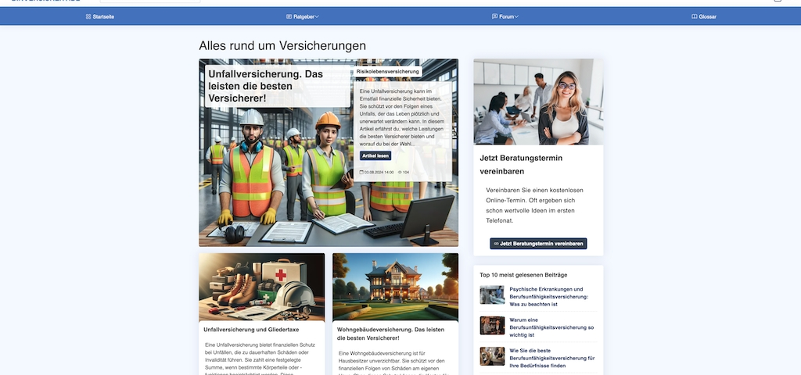This screenshot has width=801, height=375.
Task: Expand the Ratgeber dropdown chevron
Action: [x=317, y=17]
